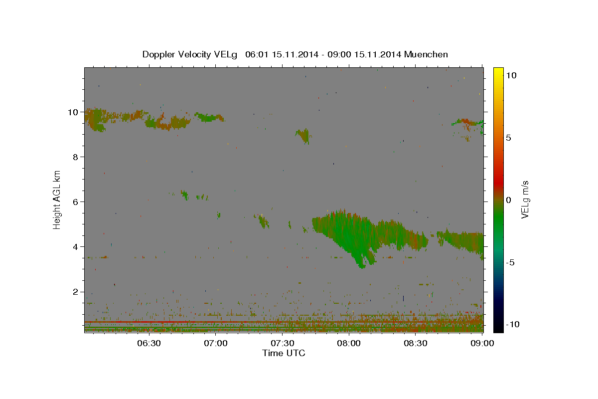Click the cloud layer at 10 km height
598x399 pixels.
click(x=154, y=120)
